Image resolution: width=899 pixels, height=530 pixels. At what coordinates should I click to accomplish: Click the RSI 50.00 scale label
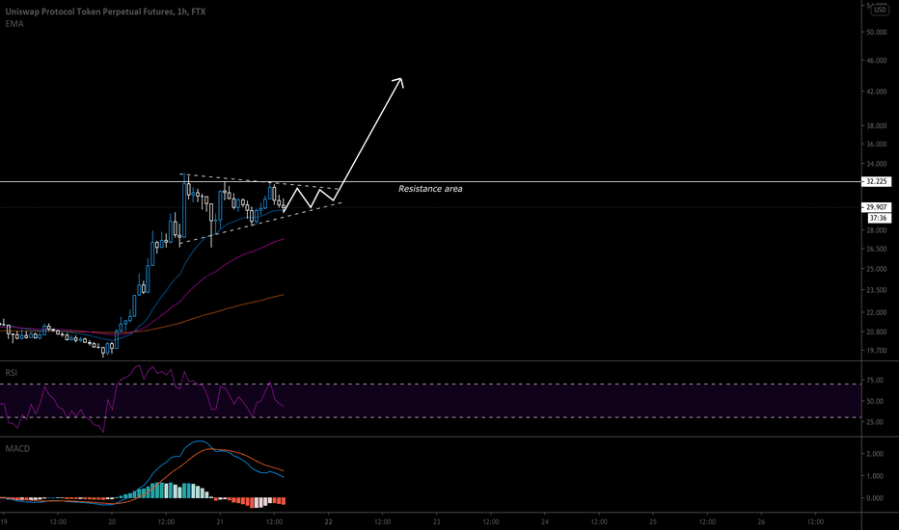click(875, 401)
